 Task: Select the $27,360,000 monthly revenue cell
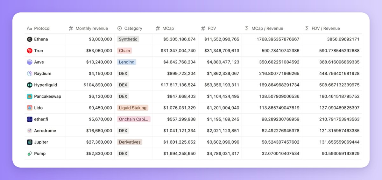tap(90, 142)
